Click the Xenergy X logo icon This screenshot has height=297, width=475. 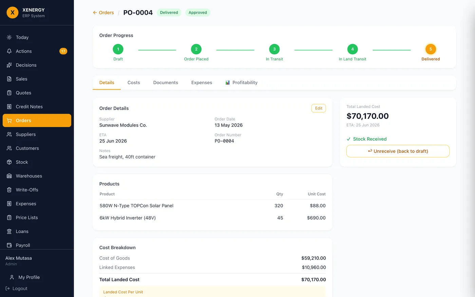click(13, 13)
